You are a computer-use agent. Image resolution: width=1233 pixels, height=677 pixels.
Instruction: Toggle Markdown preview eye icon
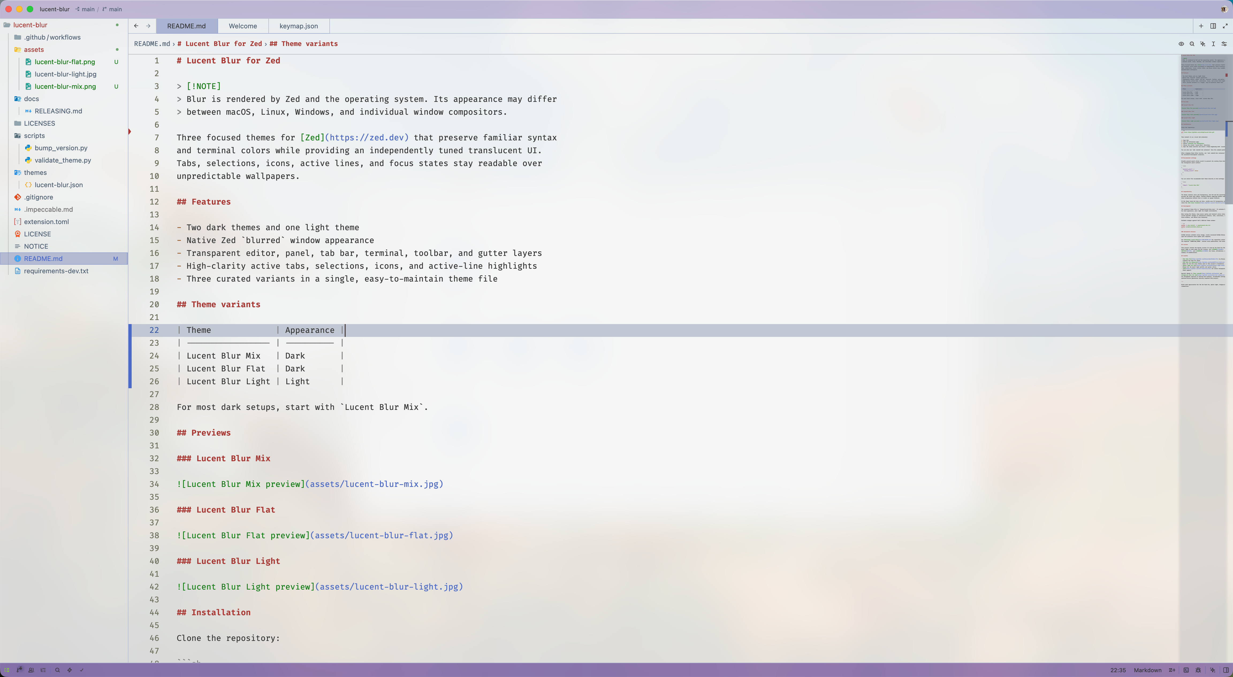(x=1181, y=44)
